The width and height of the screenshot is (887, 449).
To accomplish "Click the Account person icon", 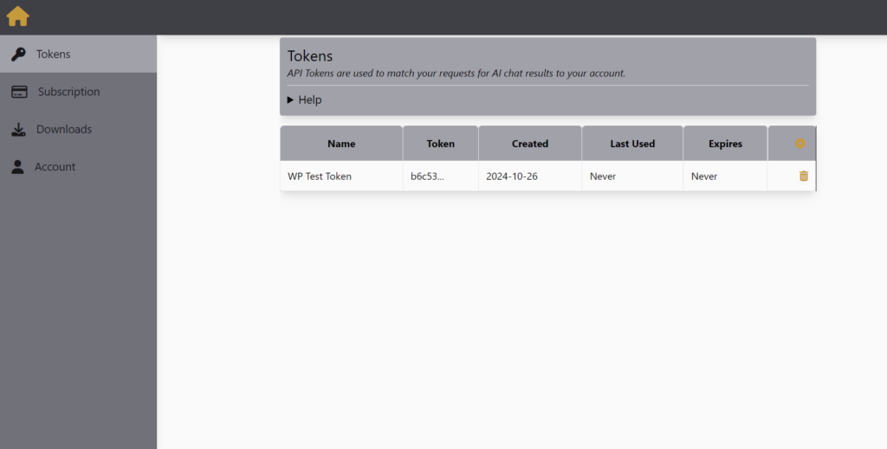I will (x=18, y=167).
